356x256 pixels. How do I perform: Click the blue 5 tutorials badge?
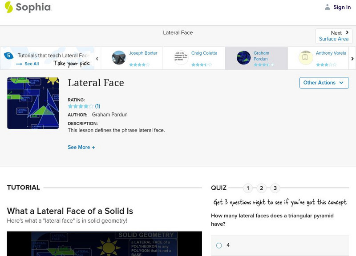8,55
